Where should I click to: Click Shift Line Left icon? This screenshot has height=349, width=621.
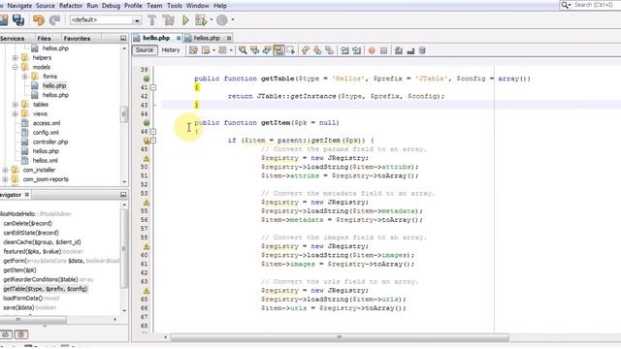click(345, 50)
